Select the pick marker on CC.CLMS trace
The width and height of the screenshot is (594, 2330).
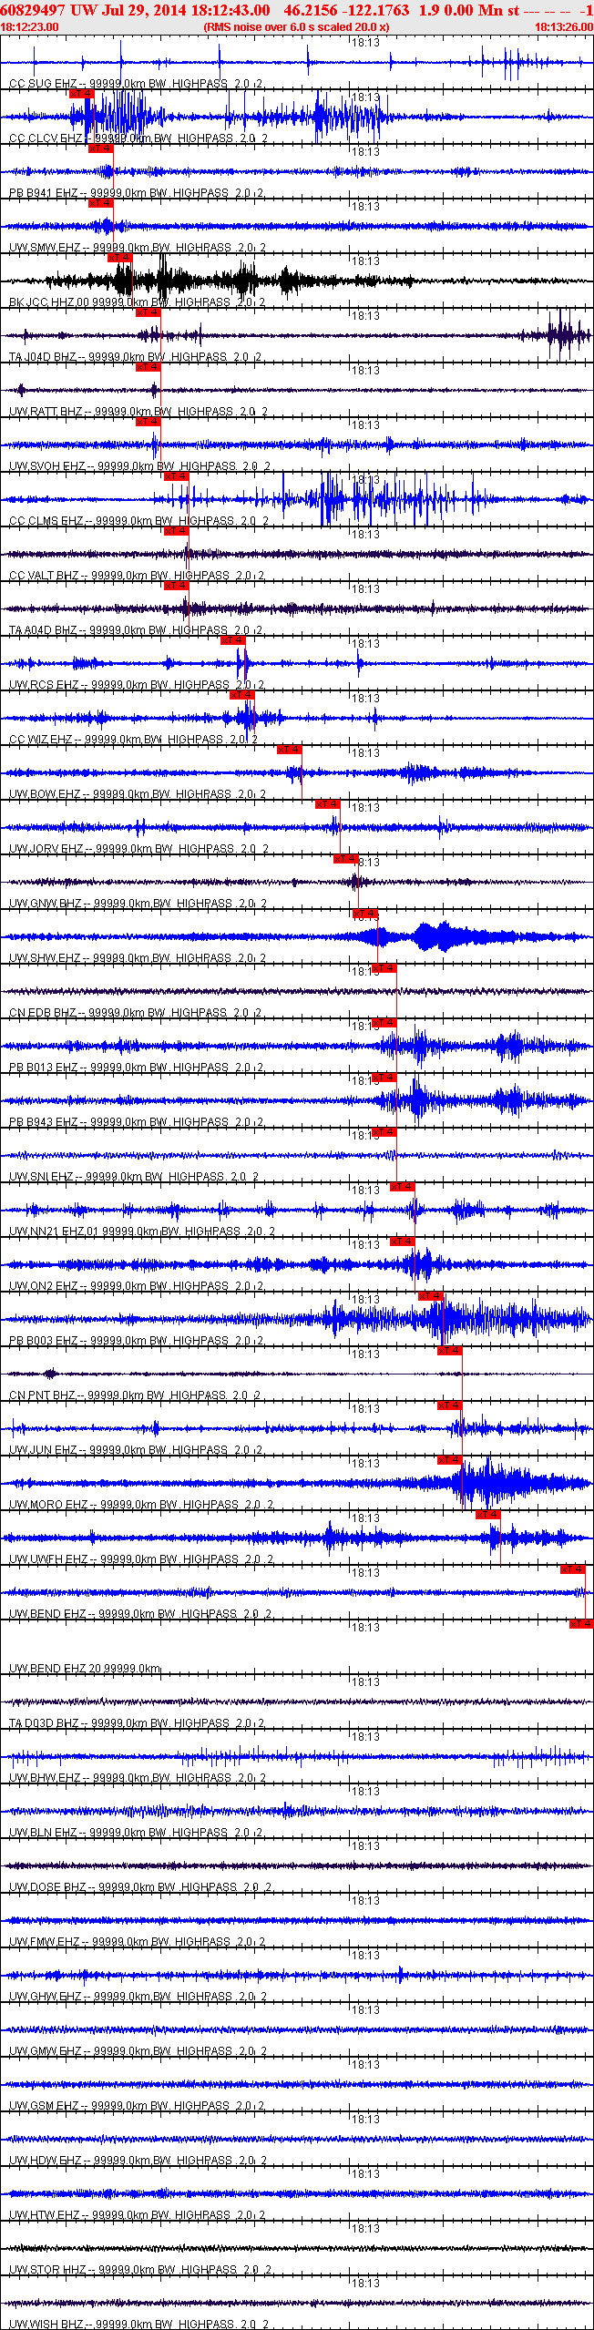coord(177,476)
